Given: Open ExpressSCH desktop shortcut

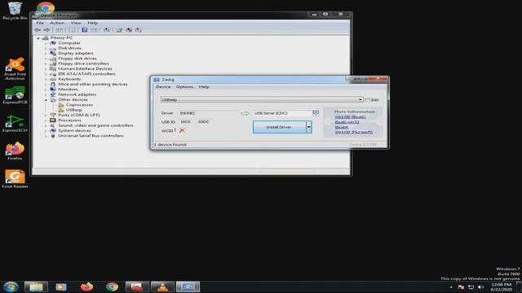Looking at the screenshot, I should pos(15,124).
